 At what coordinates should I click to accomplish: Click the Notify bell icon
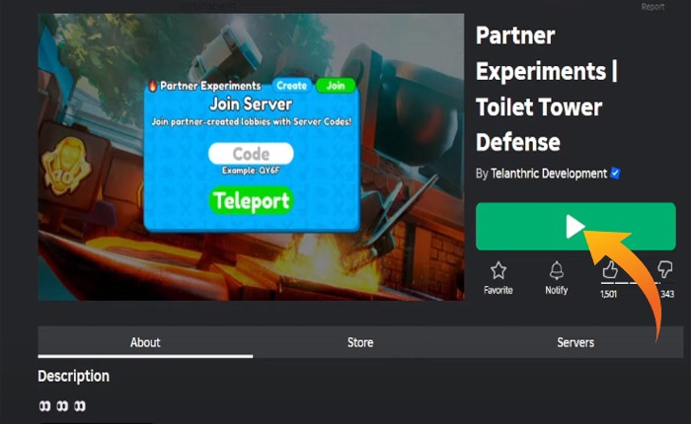pyautogui.click(x=557, y=270)
